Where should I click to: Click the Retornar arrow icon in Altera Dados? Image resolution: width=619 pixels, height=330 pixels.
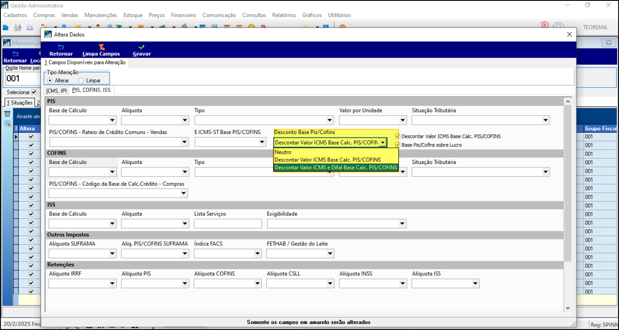click(61, 47)
